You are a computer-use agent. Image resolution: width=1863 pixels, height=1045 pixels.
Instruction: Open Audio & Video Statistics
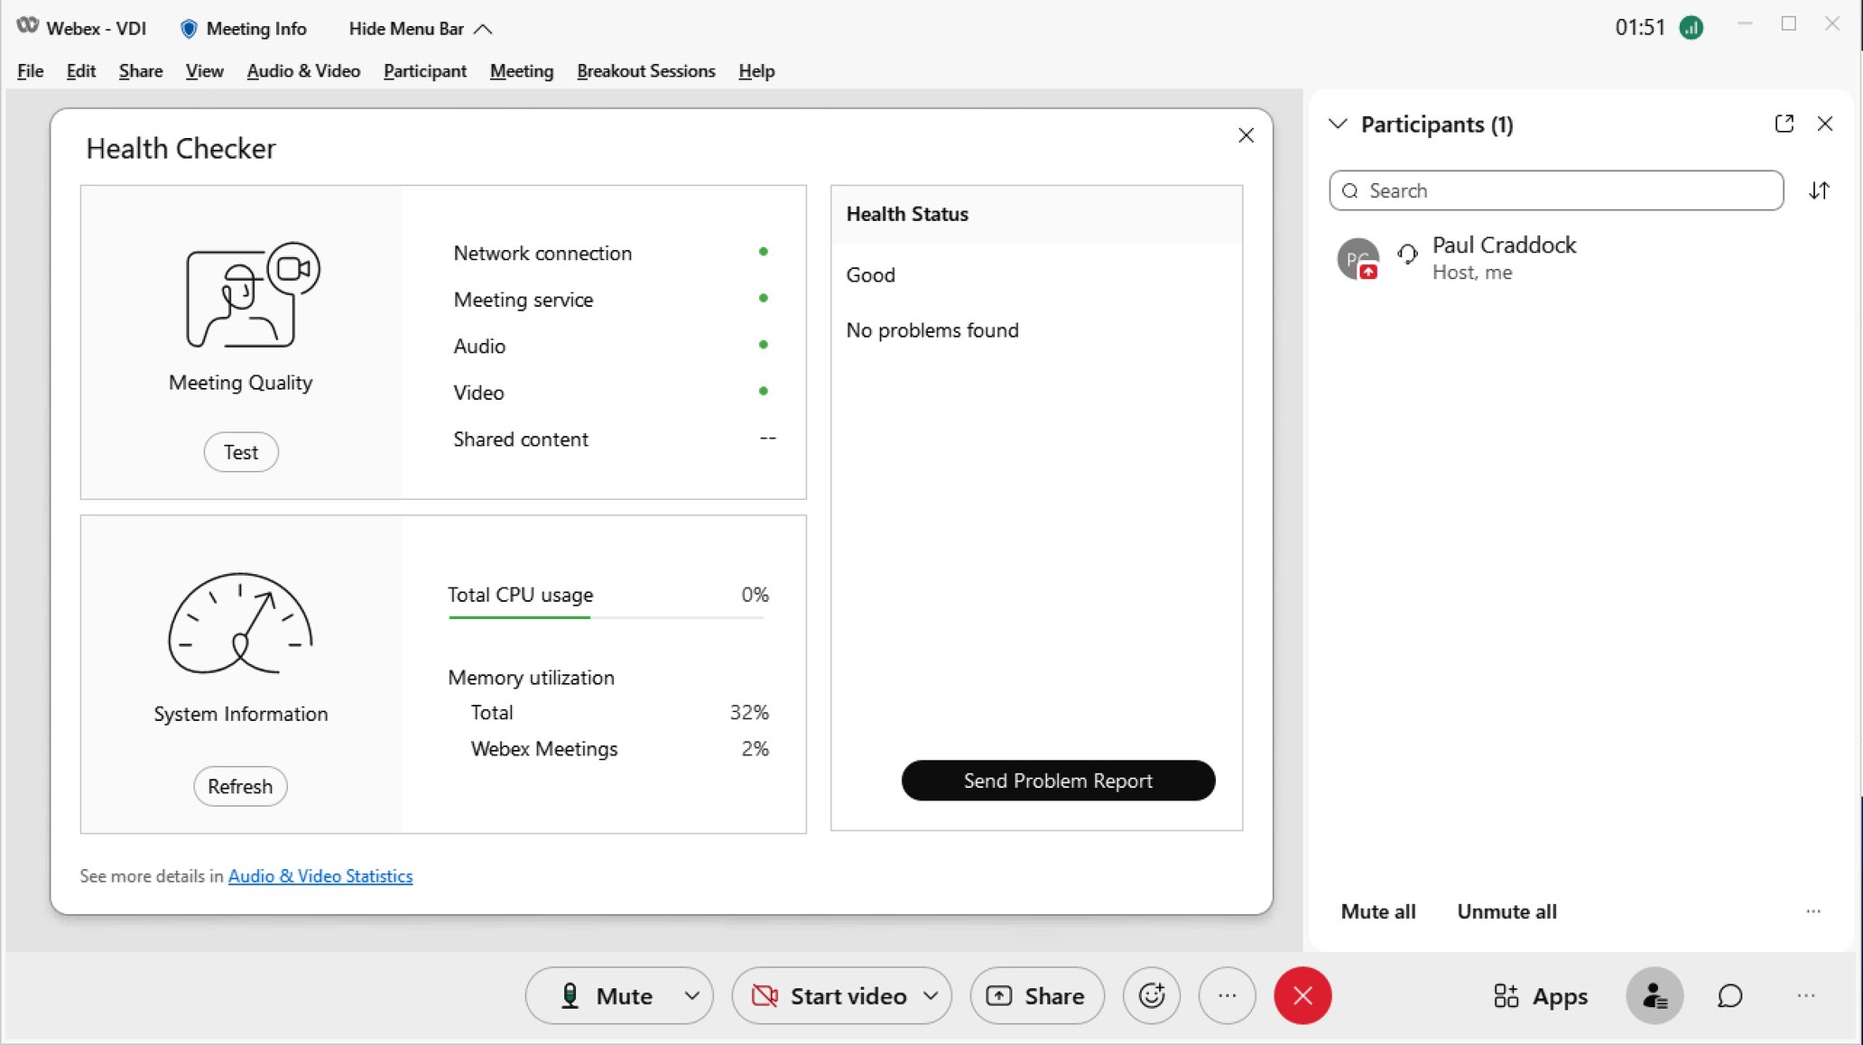click(x=320, y=875)
